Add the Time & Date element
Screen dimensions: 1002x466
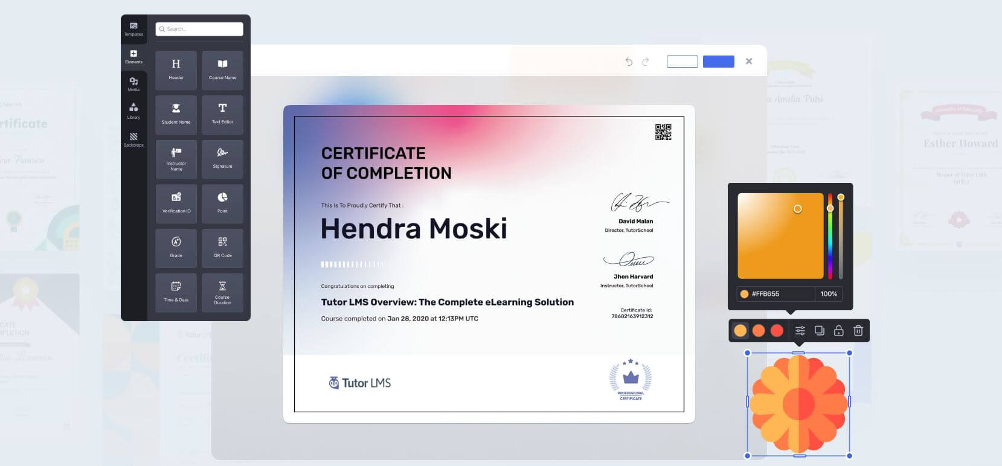[x=176, y=293]
